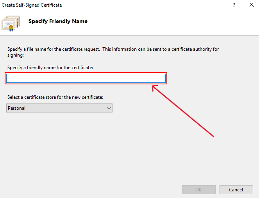Click the blue ribbon seal on certificate icon

click(x=11, y=29)
